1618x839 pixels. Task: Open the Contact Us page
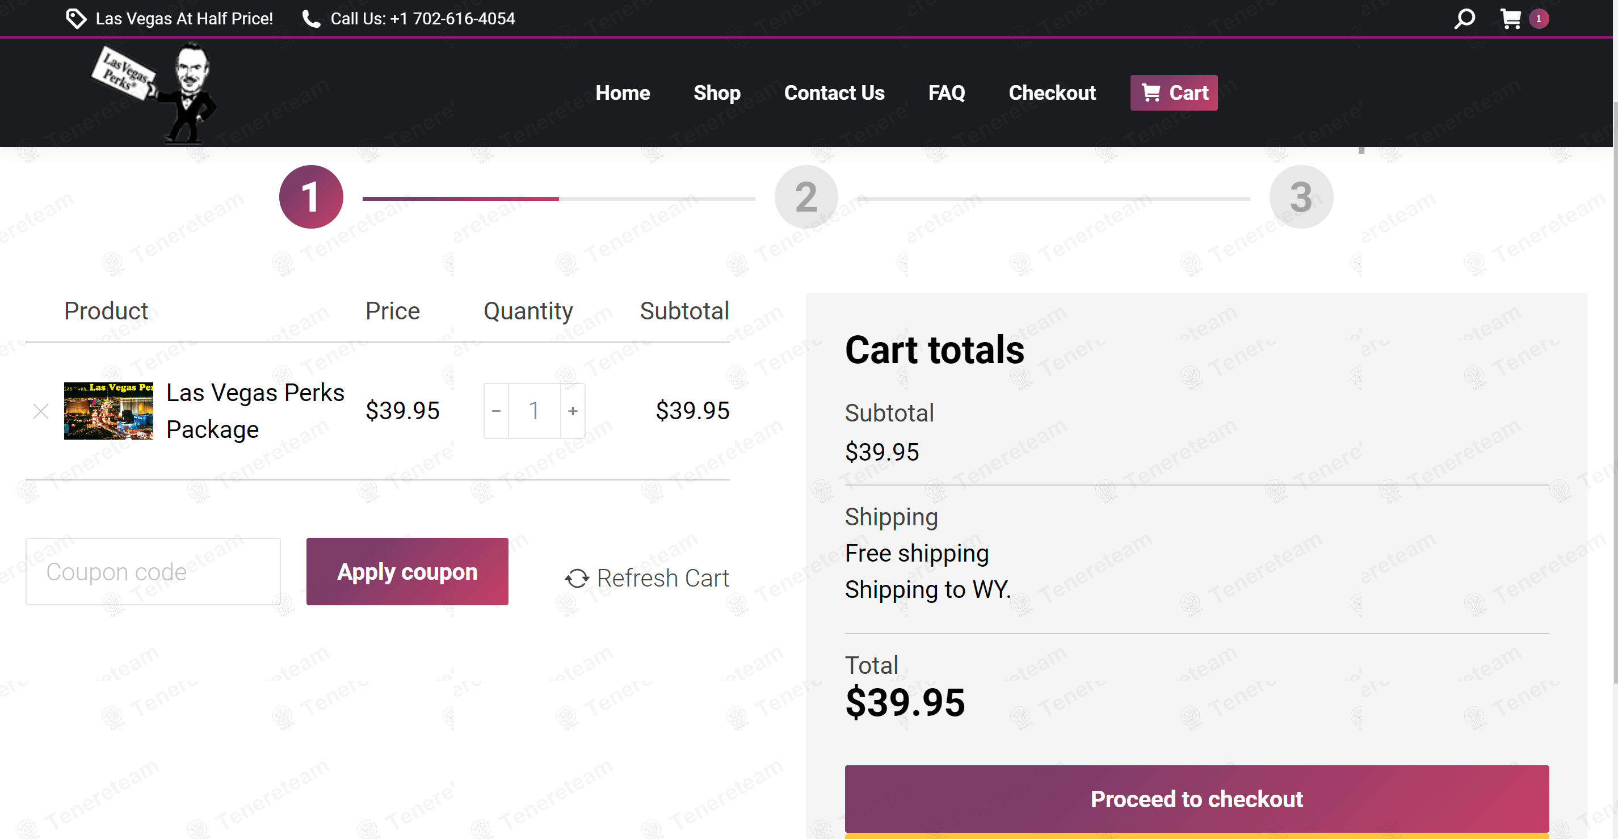click(x=834, y=93)
